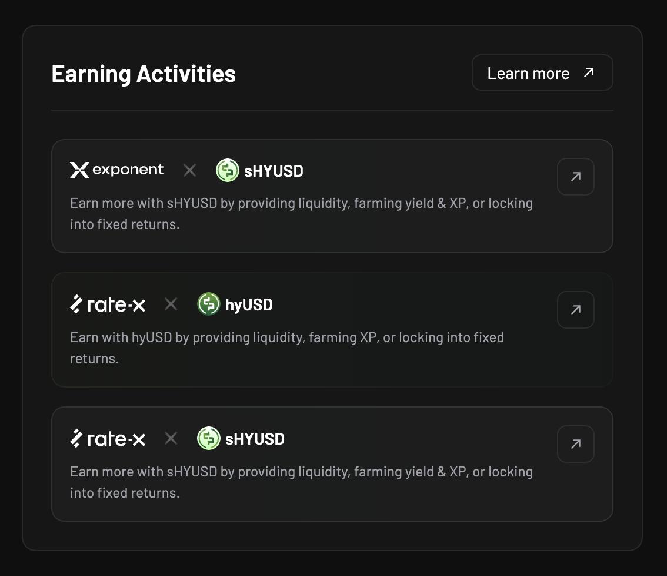Click the arrow icon inside Learn more

point(589,72)
